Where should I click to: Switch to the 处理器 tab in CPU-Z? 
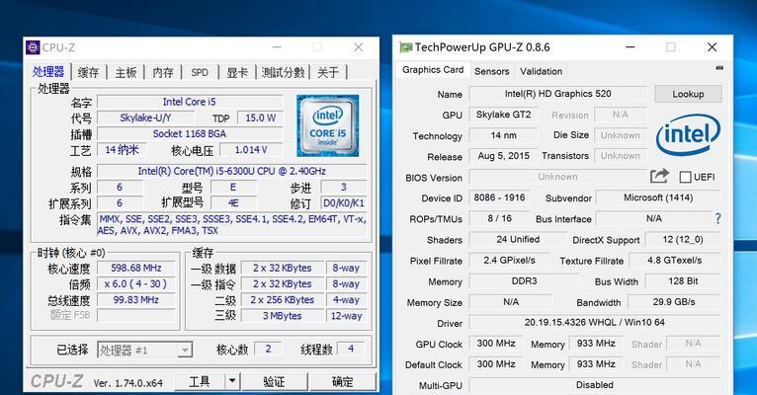coord(48,72)
